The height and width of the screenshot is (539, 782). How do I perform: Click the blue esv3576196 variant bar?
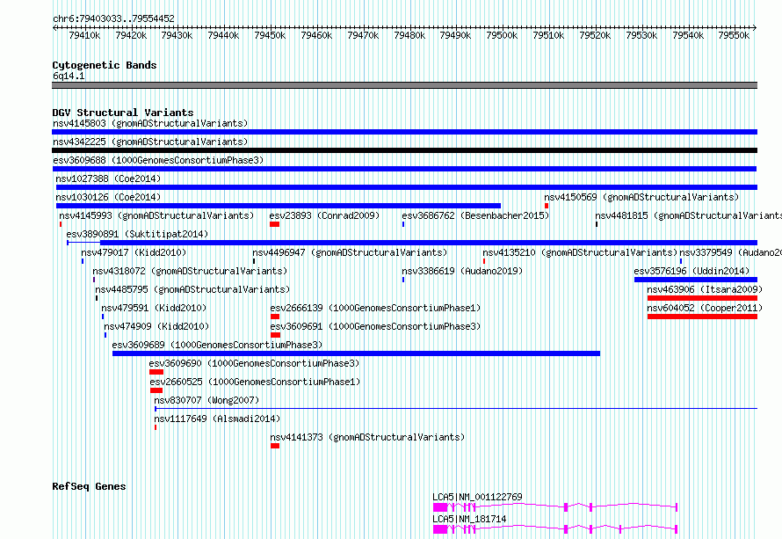[696, 280]
